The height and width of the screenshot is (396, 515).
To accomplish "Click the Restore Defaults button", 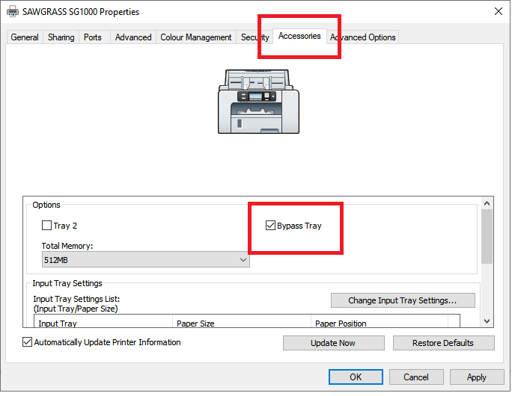I will [x=443, y=343].
